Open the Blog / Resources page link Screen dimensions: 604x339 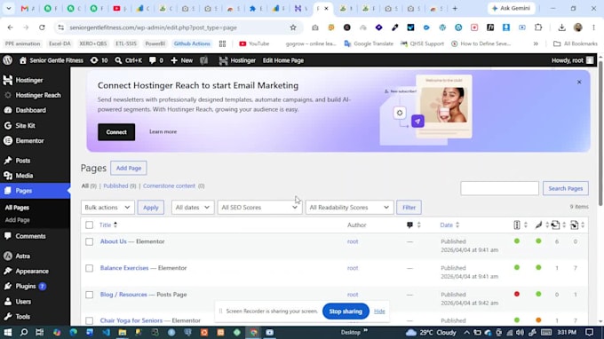click(123, 295)
